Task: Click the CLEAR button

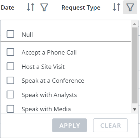Action: tap(110, 125)
